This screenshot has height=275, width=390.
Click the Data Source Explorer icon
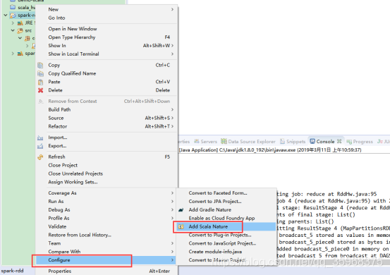click(224, 142)
